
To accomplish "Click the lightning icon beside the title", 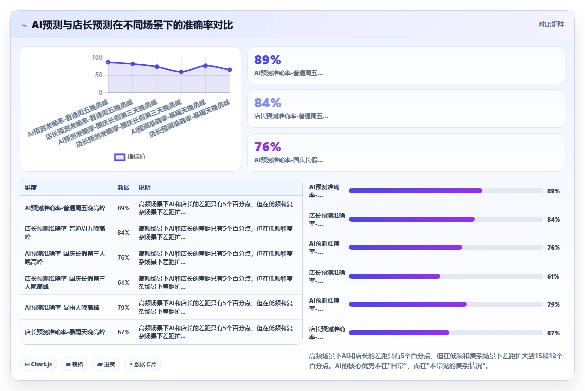I will point(24,26).
